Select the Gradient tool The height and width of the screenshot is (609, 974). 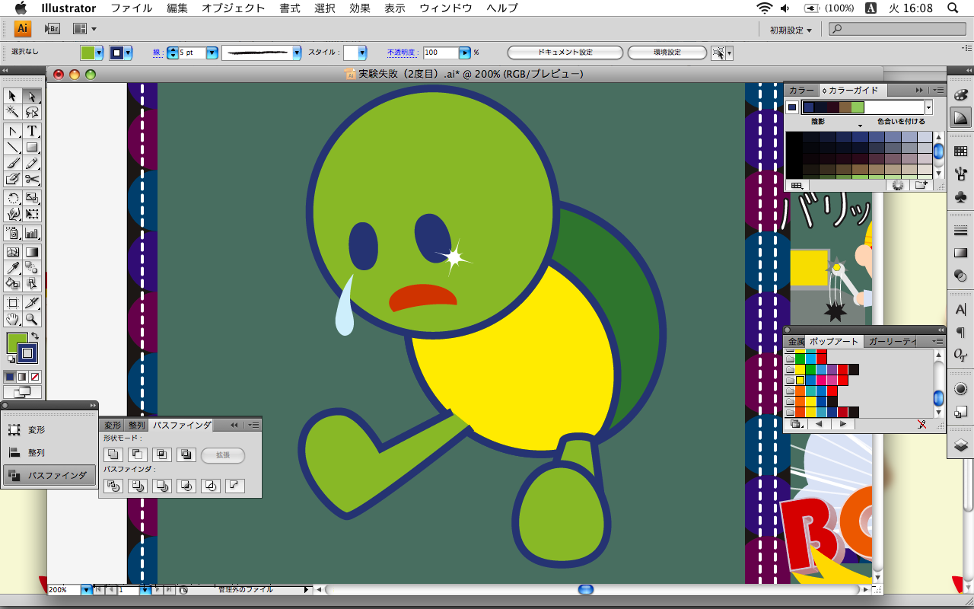point(32,252)
